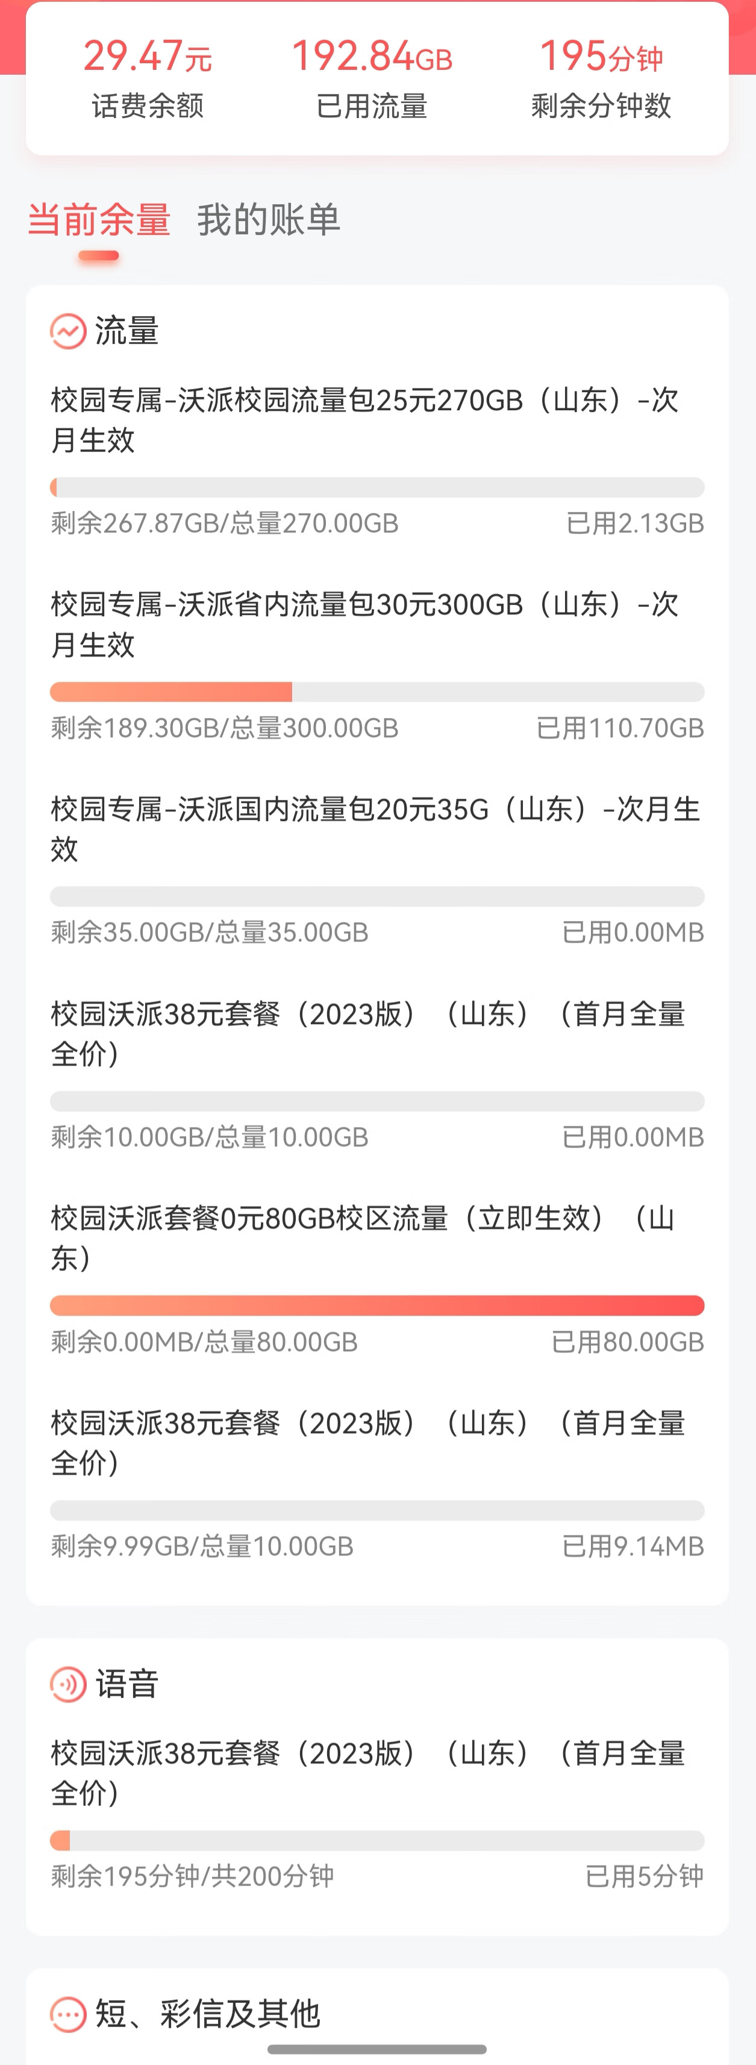Tap the 语音 voice section icon

coord(68,1684)
